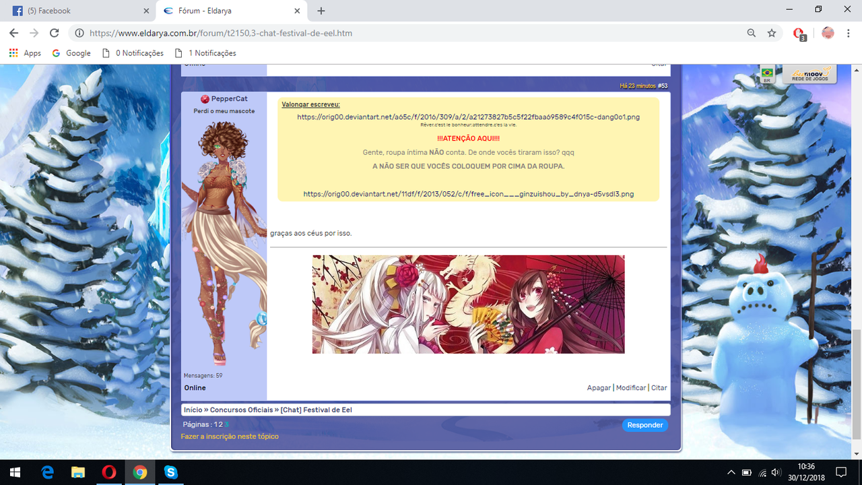The image size is (862, 485).
Task: Open Chrome's three-dot menu
Action: 849,33
